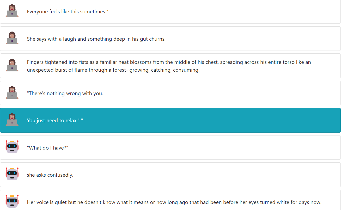Select the row "She says with a laugh and something deep"
Viewport: 341px width, 210px height.
coord(170,39)
